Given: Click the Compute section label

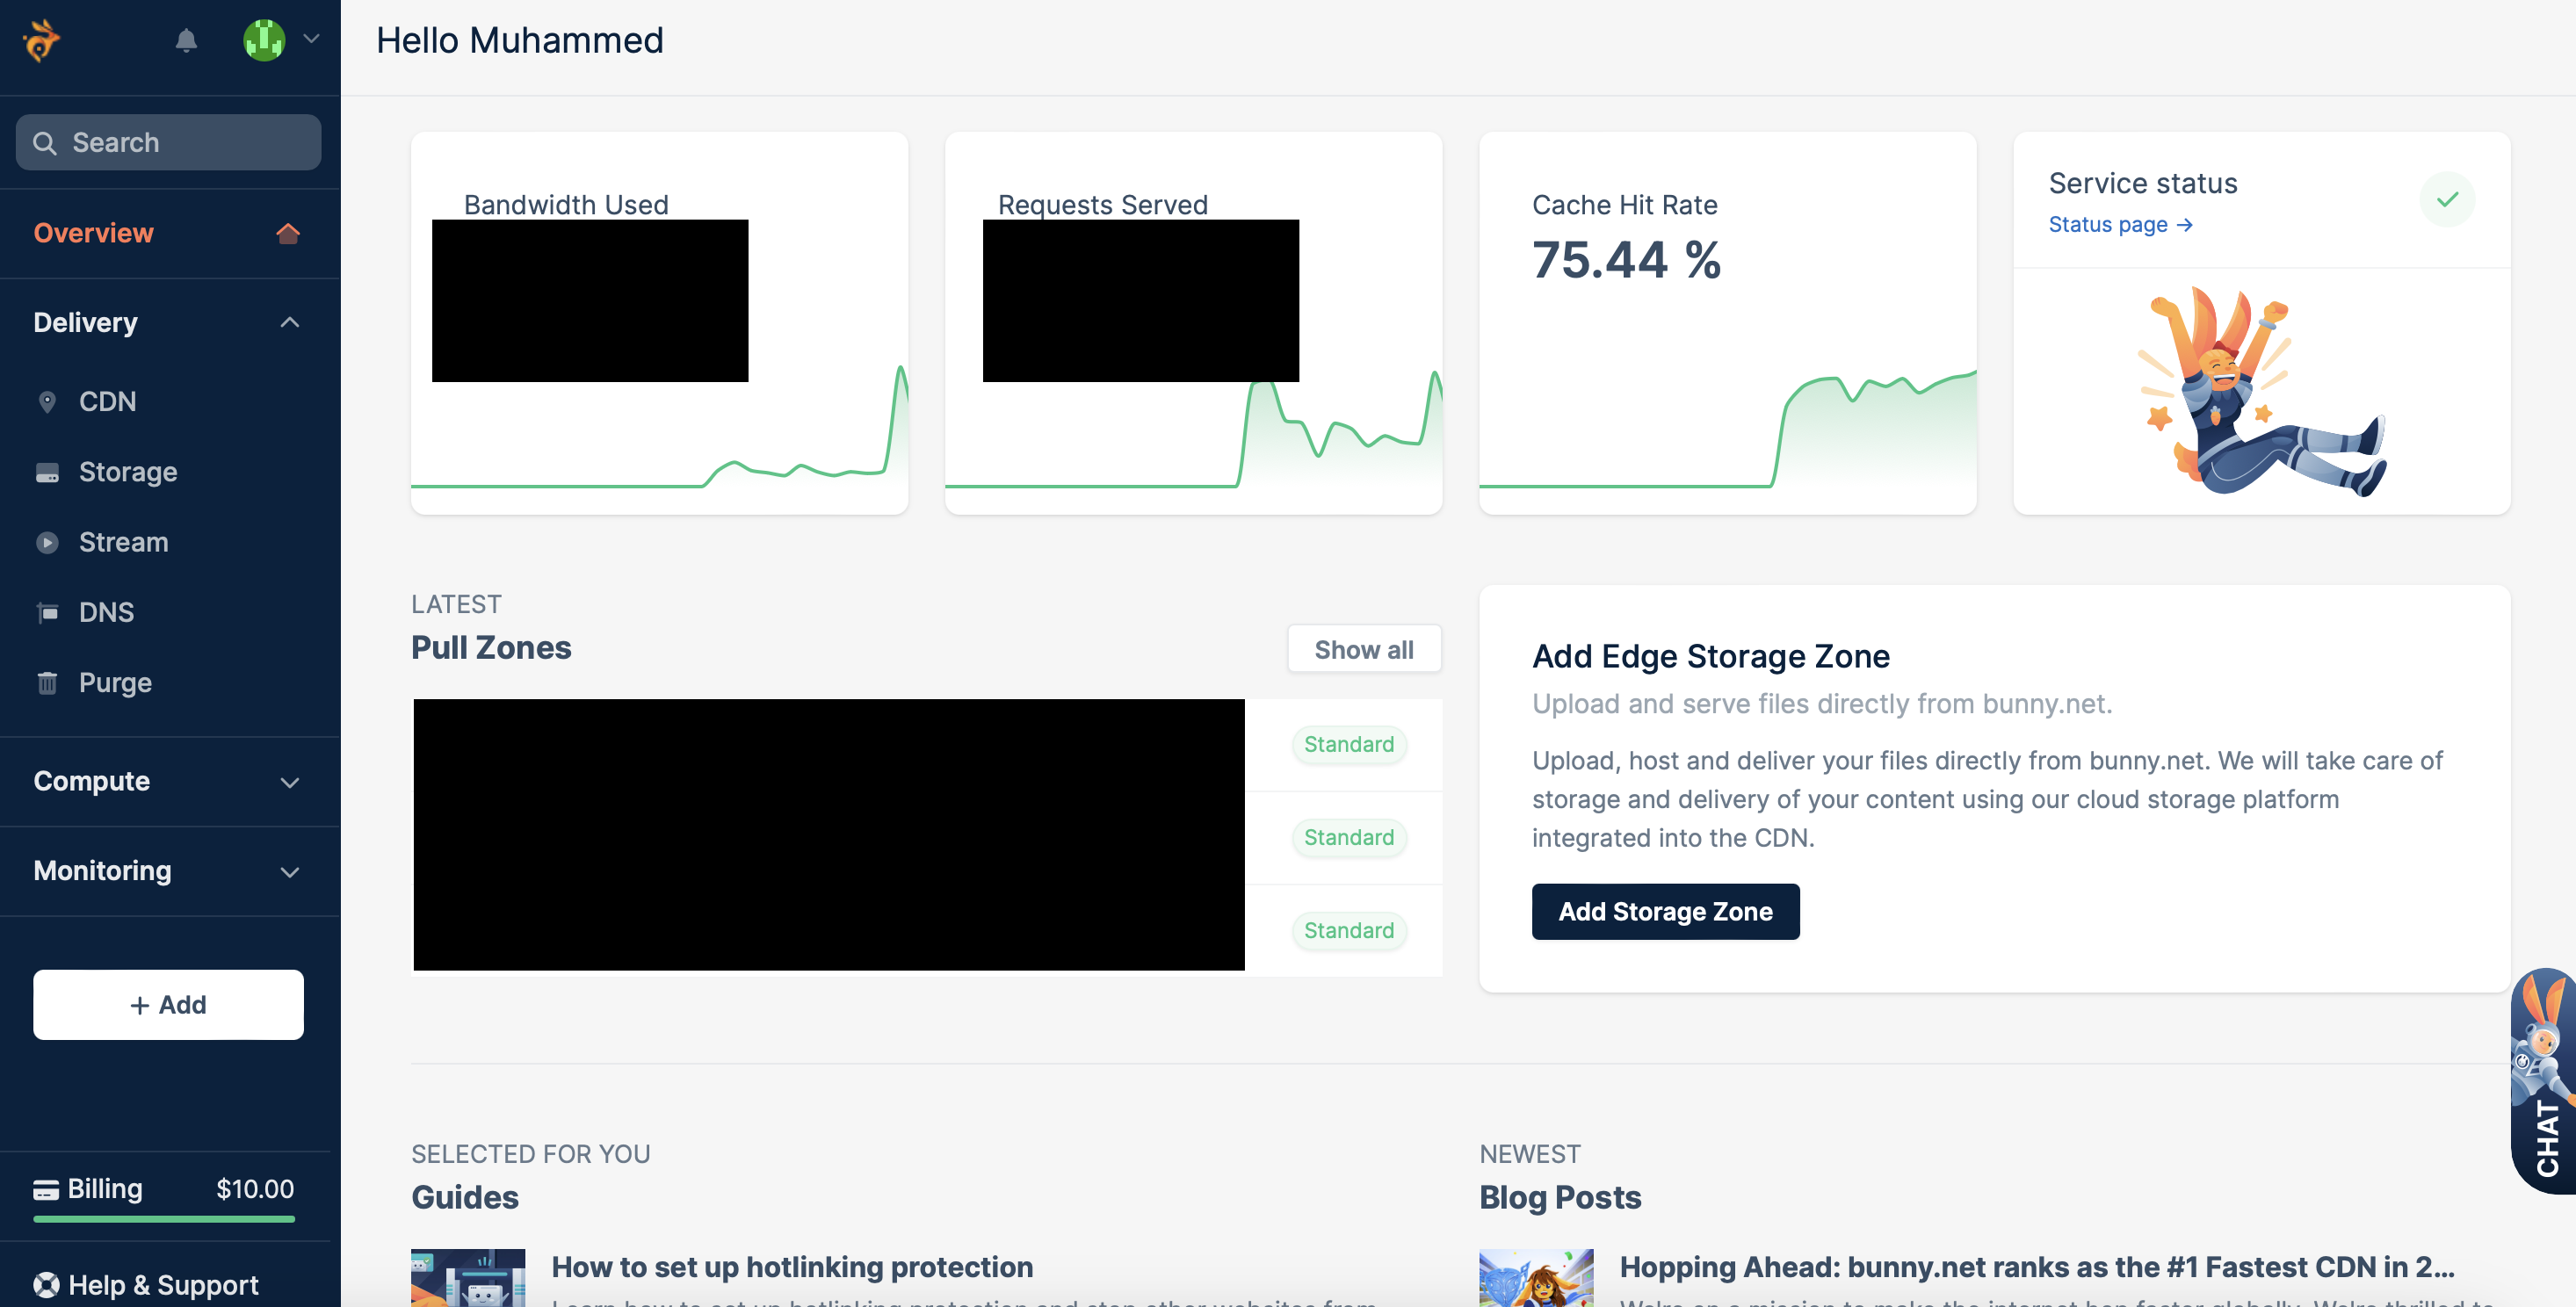Looking at the screenshot, I should coord(91,781).
